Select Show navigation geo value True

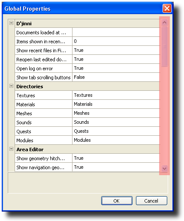pyautogui.click(x=116, y=167)
